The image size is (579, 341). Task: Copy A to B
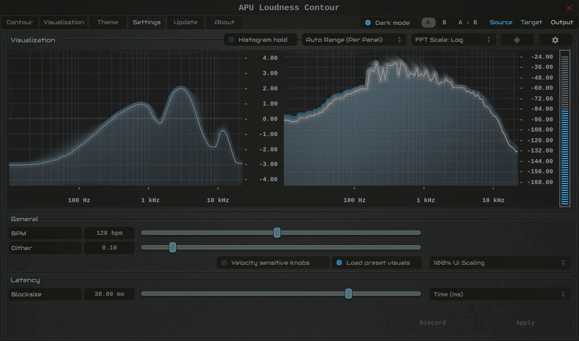(467, 23)
